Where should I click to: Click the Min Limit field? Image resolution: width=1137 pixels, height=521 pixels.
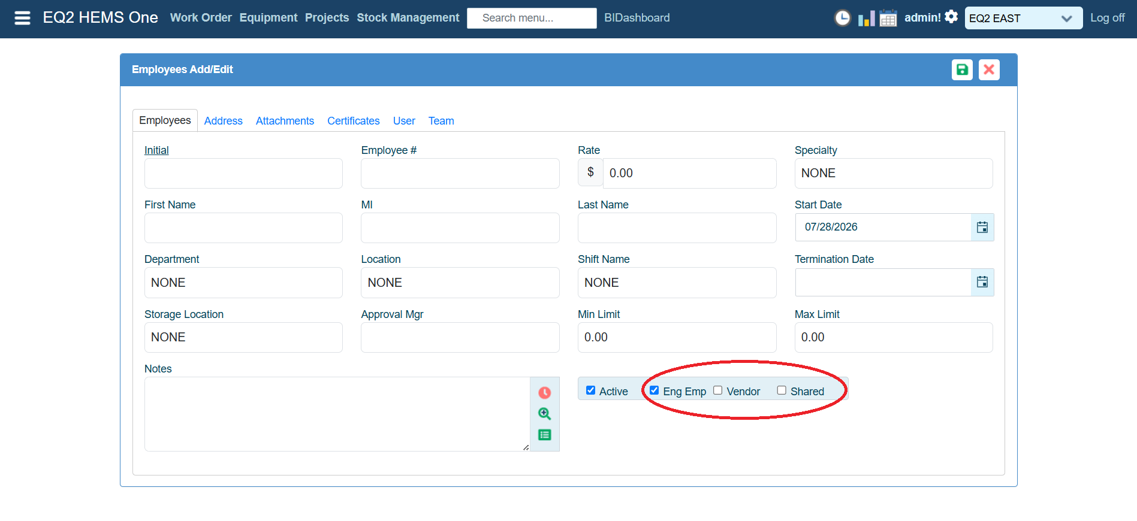pyautogui.click(x=677, y=337)
